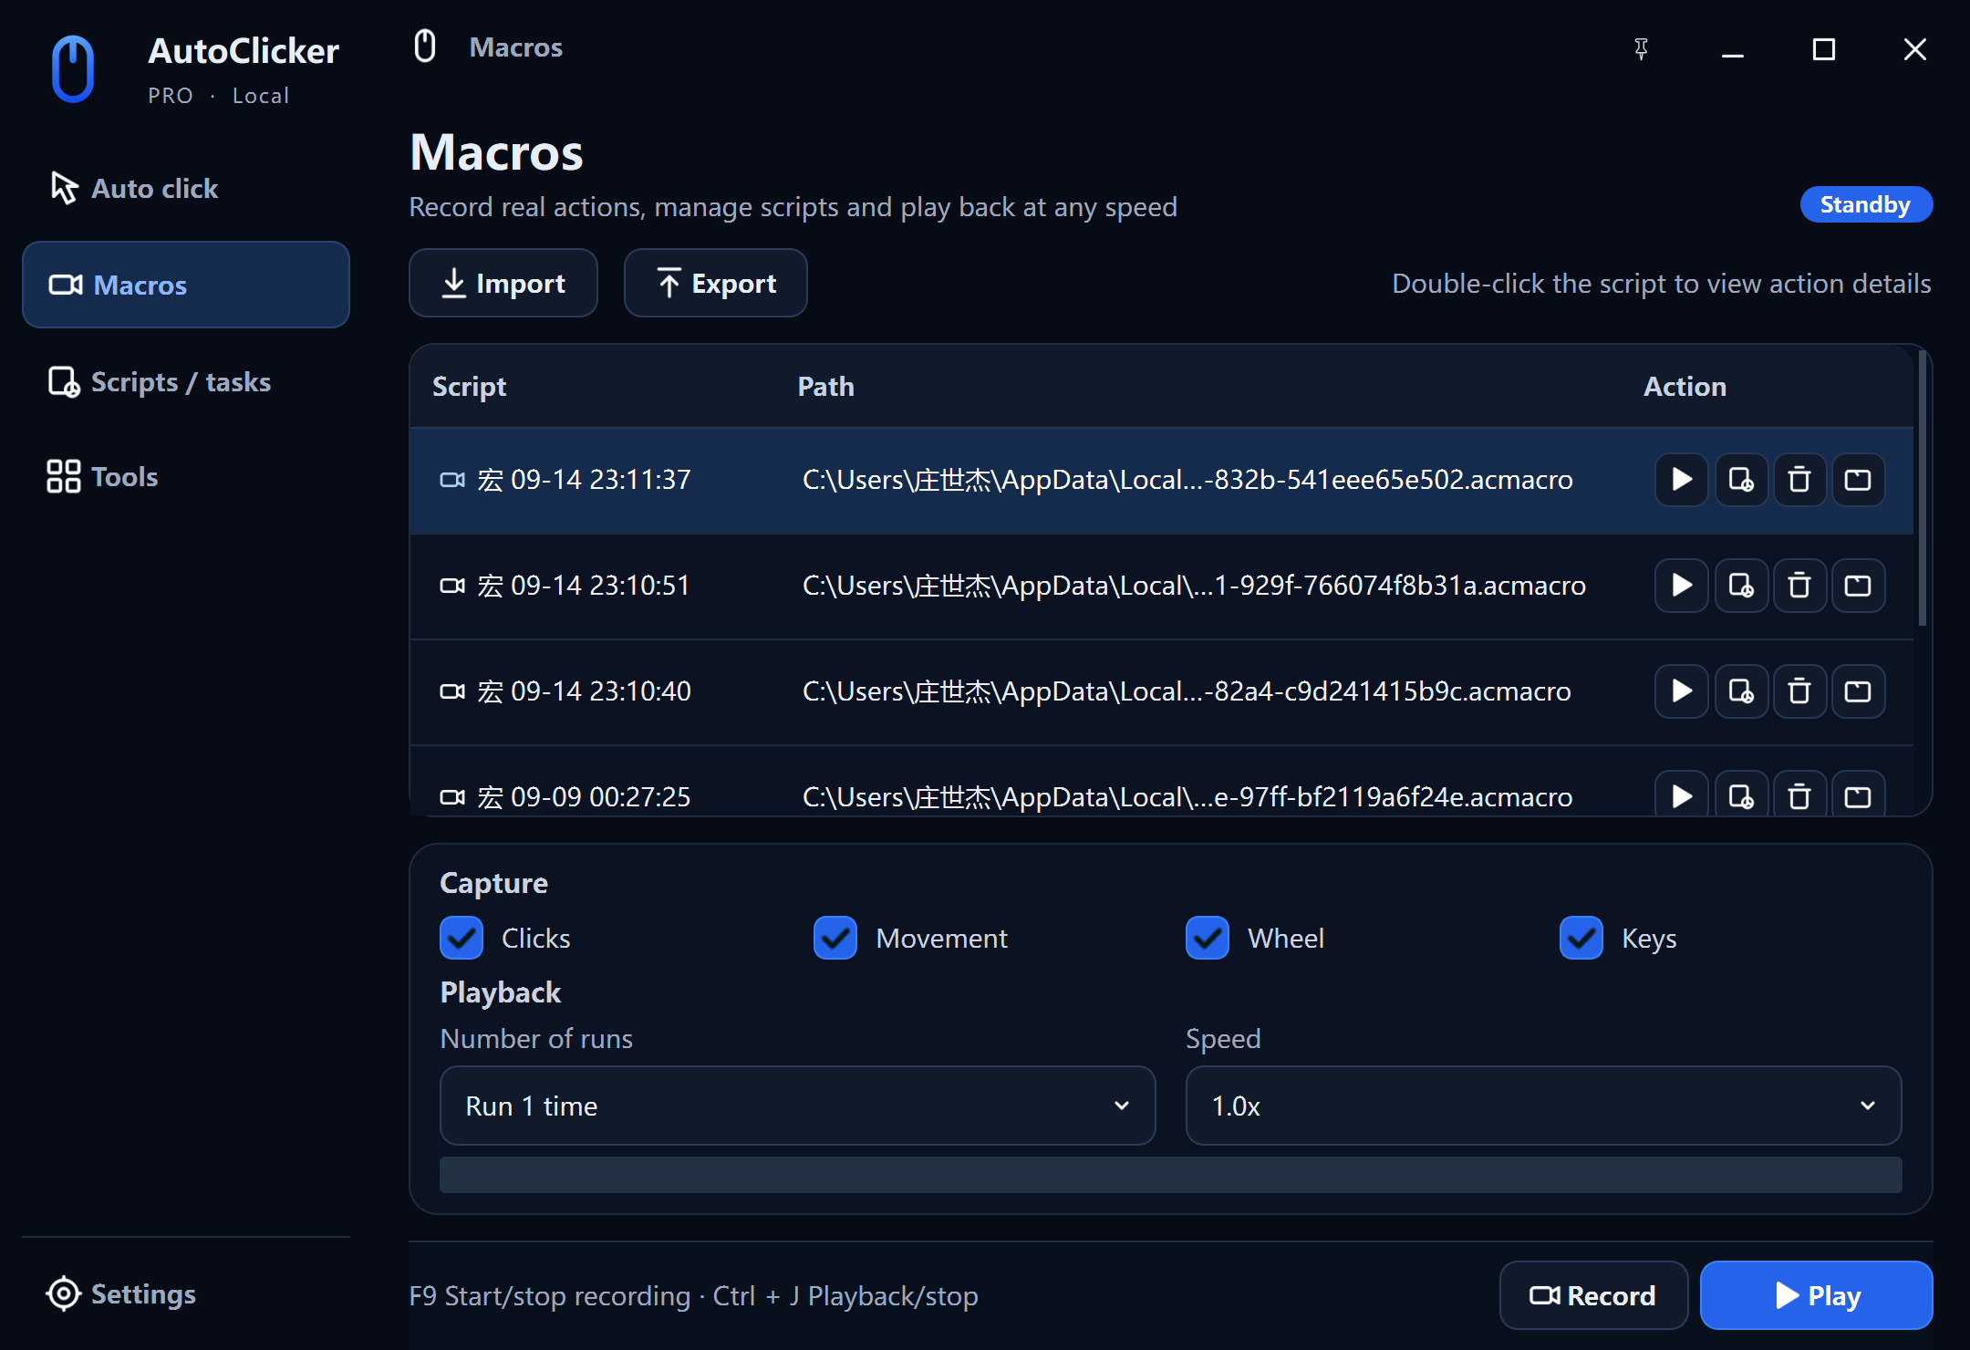Click the Export button

pos(716,283)
